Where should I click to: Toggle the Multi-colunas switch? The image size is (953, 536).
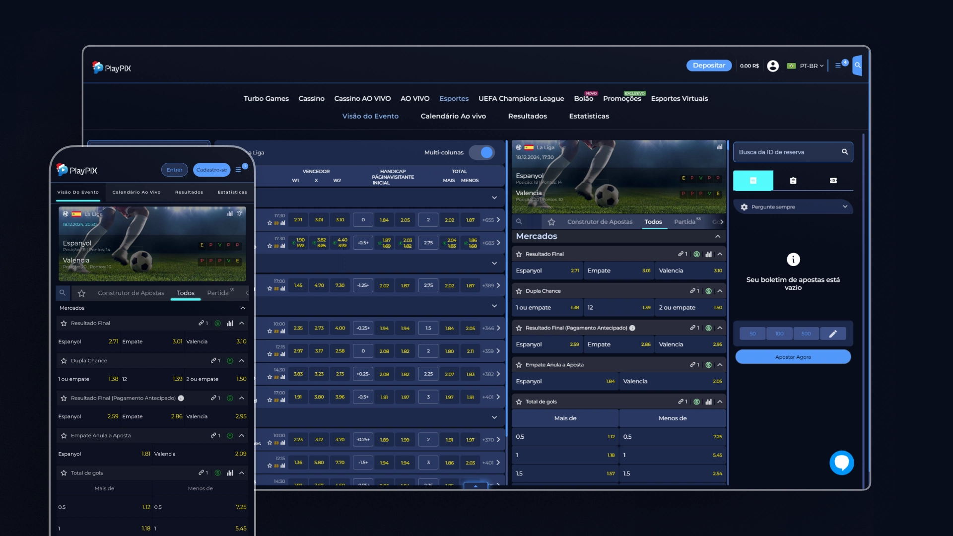tap(482, 152)
